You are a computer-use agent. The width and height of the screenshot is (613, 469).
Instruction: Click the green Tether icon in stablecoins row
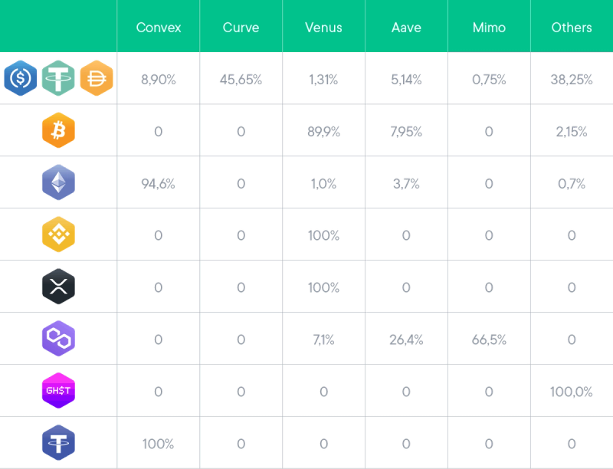click(x=58, y=78)
